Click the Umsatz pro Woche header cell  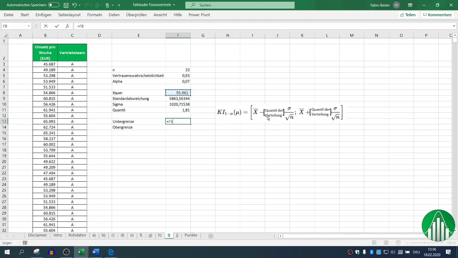click(45, 53)
